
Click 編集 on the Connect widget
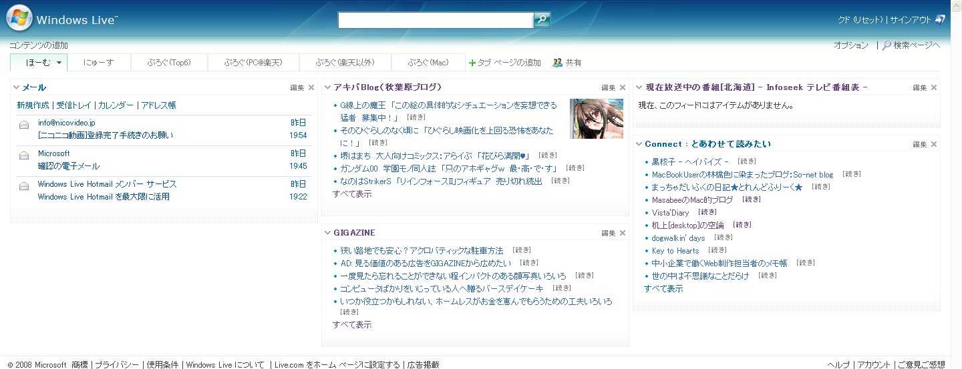coord(920,144)
